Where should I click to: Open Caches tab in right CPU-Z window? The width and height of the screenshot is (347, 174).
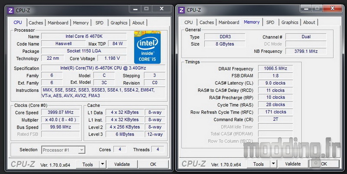pos(207,23)
